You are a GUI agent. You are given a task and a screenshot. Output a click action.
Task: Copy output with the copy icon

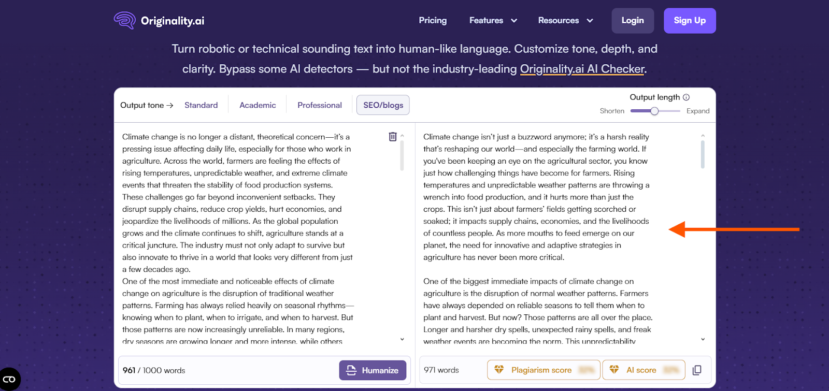pyautogui.click(x=697, y=370)
